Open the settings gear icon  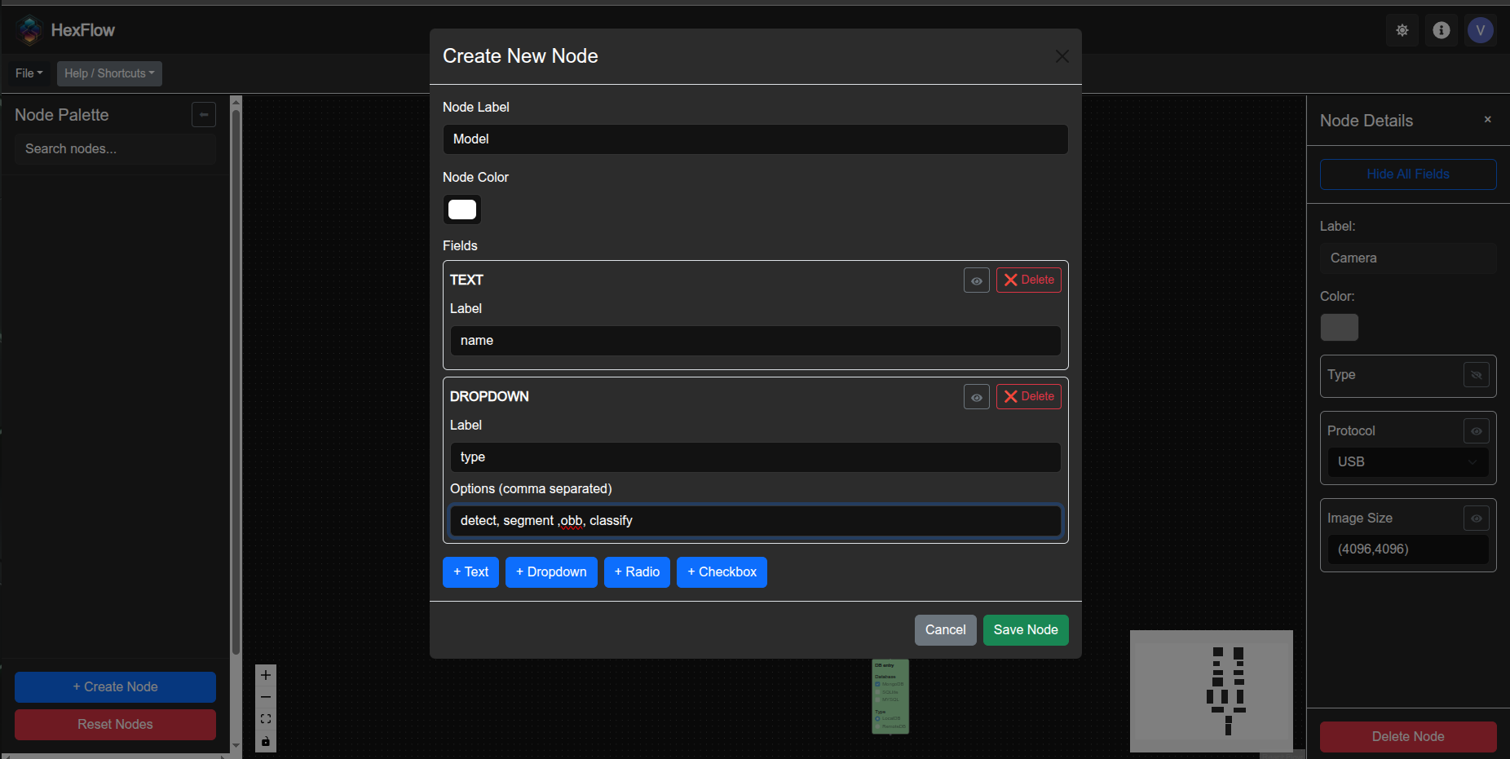(1402, 30)
